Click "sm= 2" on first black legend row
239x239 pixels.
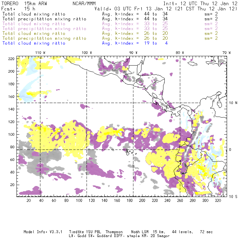tap(211, 14)
